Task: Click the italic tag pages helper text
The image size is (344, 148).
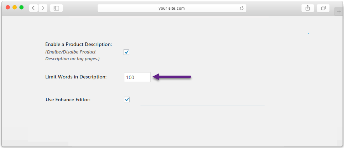Action: [x=72, y=55]
